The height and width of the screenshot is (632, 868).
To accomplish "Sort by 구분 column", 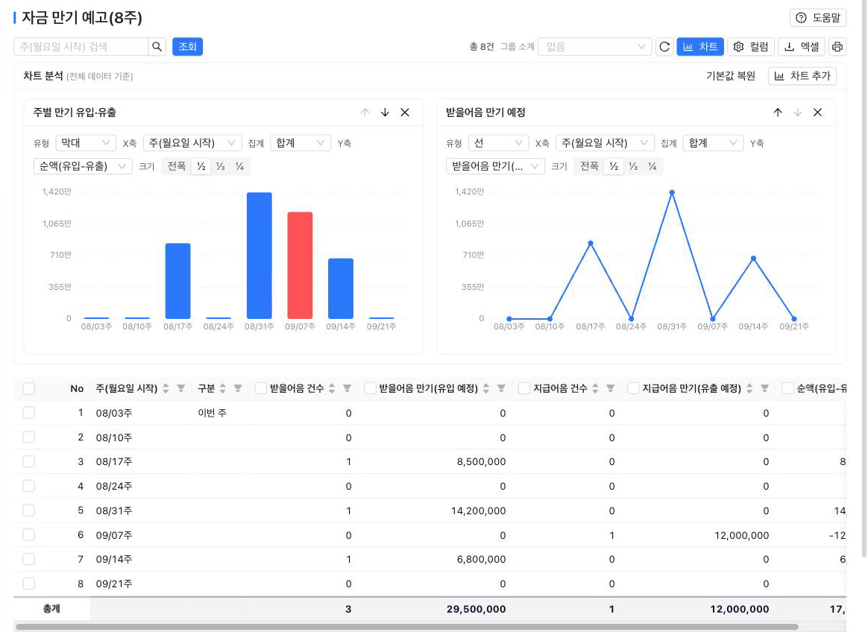I will [x=222, y=388].
